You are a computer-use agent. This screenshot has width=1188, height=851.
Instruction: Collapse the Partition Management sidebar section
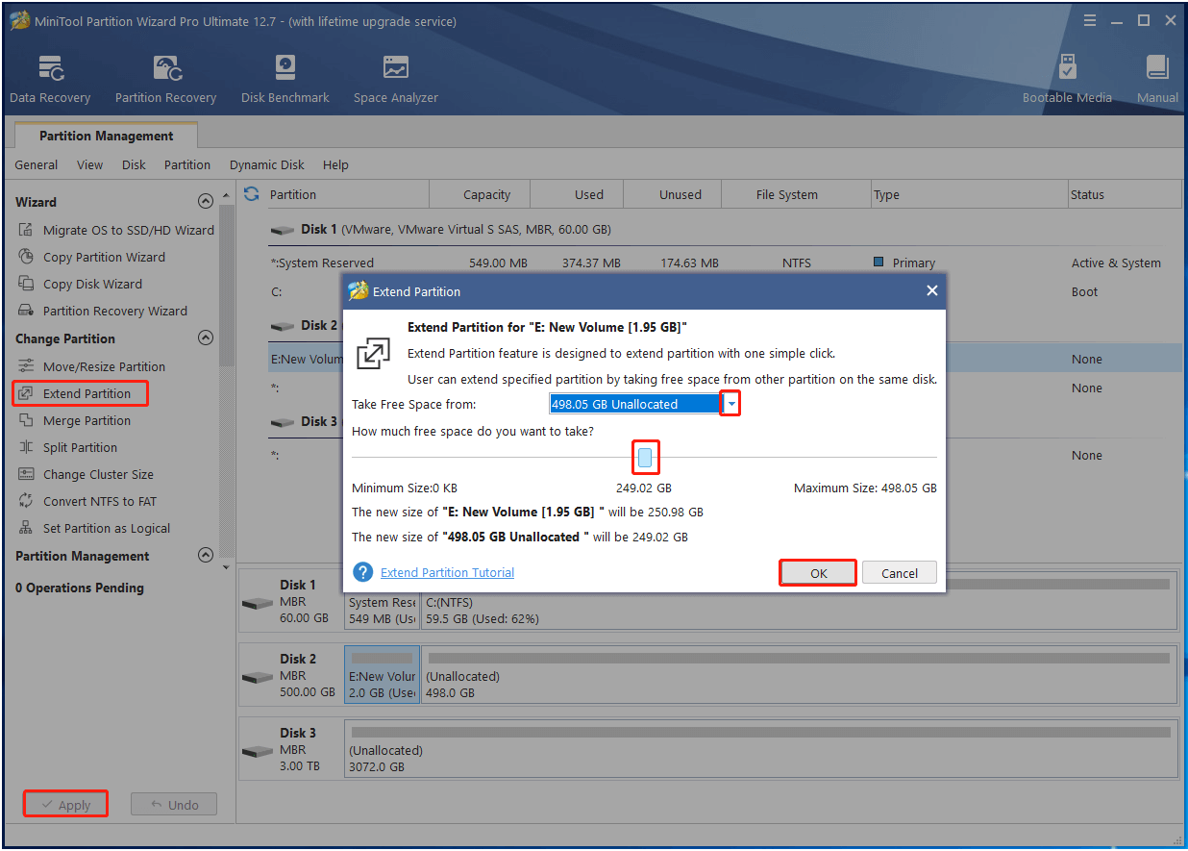click(205, 556)
